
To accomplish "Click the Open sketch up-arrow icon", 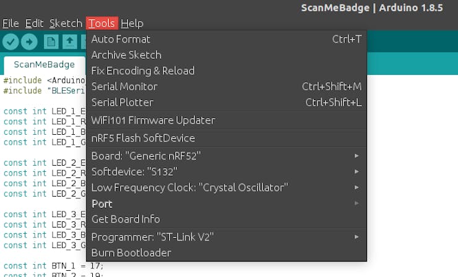I will pyautogui.click(x=69, y=42).
